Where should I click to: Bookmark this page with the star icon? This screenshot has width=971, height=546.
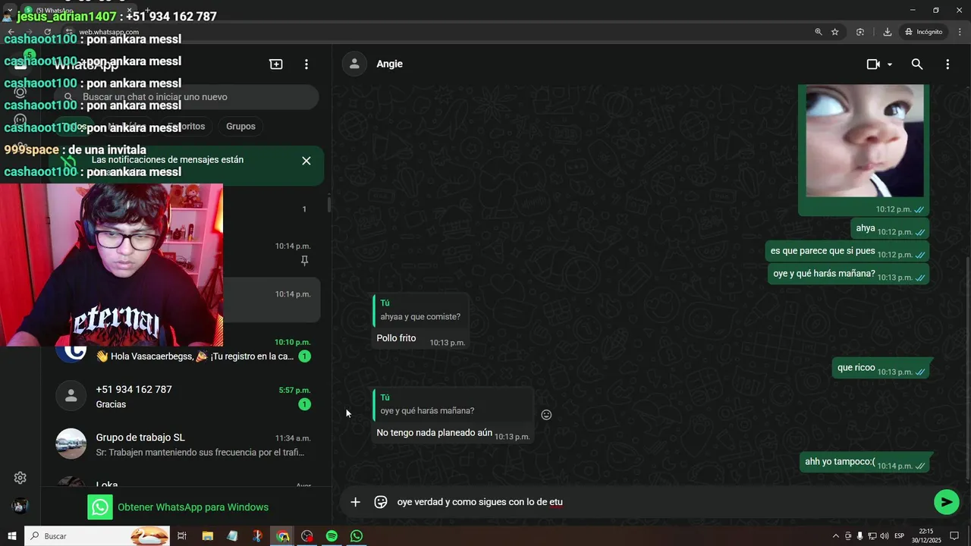coord(835,32)
